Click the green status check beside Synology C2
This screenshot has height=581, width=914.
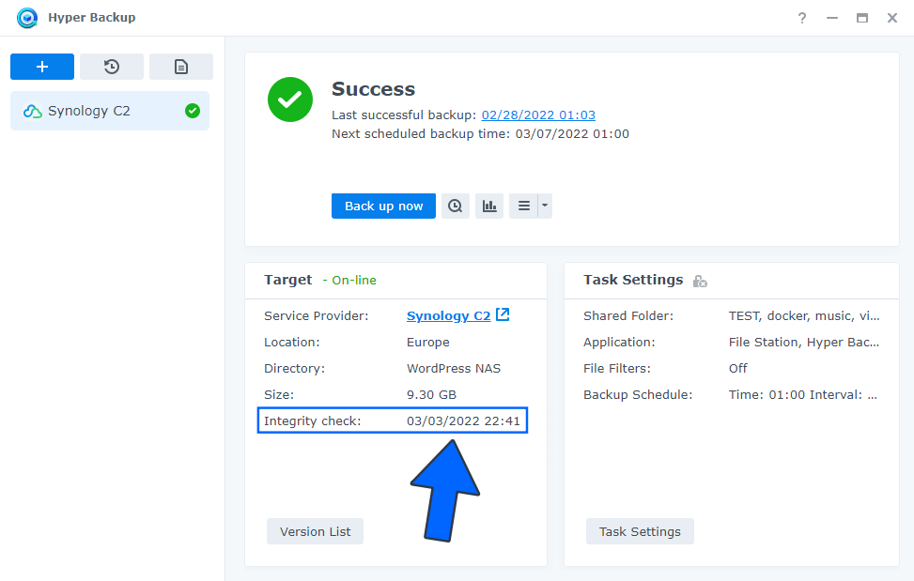coord(193,111)
